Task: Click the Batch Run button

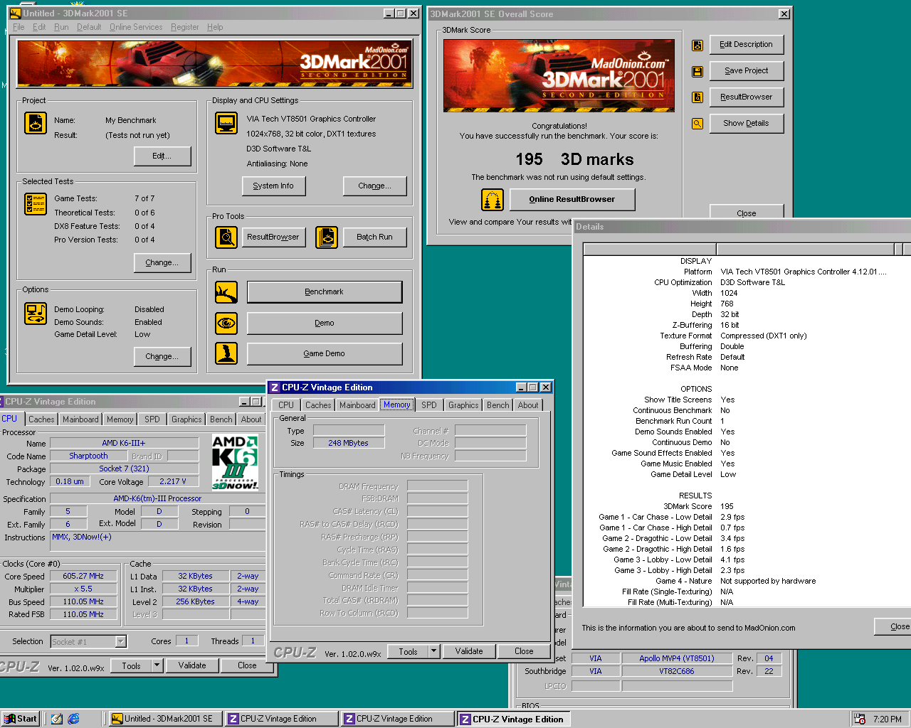Action: 374,237
